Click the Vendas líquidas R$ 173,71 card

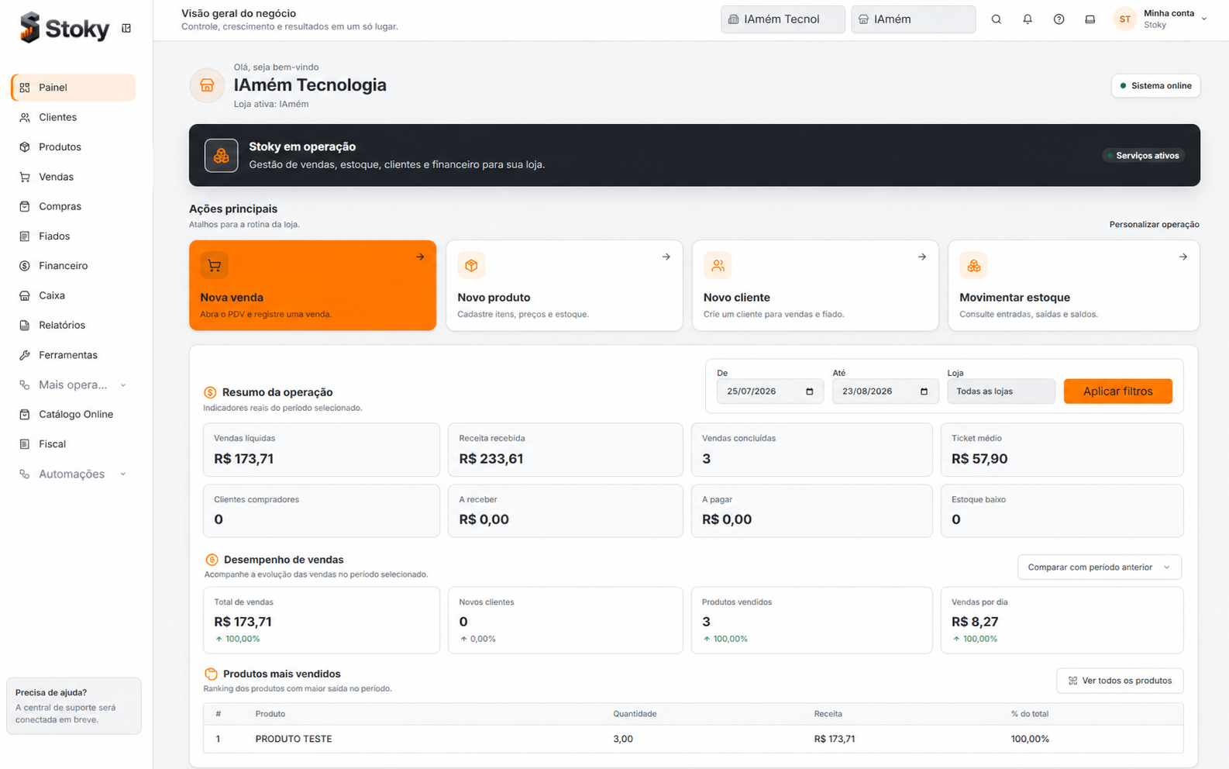322,450
